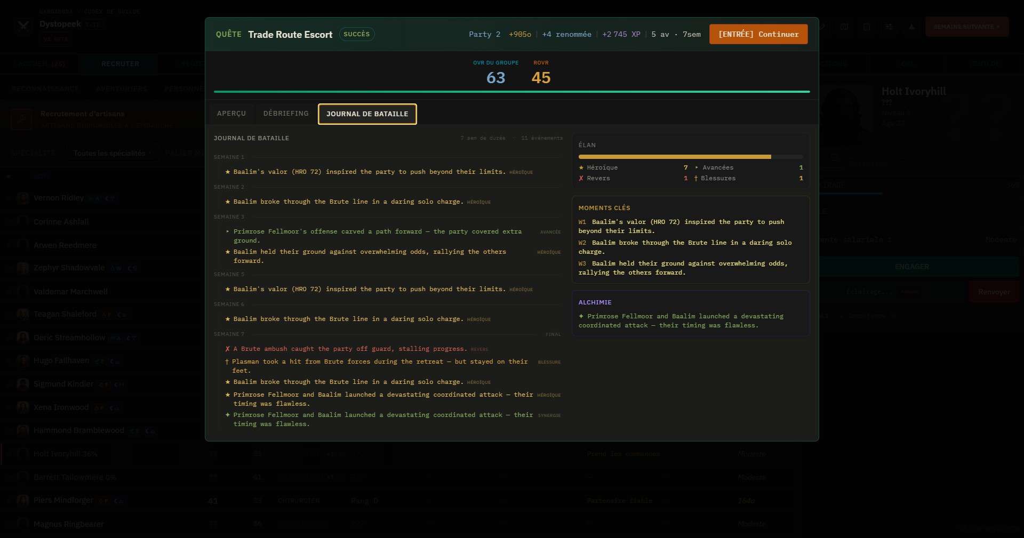Click the red X Revers icon in Élan legend

click(x=581, y=178)
